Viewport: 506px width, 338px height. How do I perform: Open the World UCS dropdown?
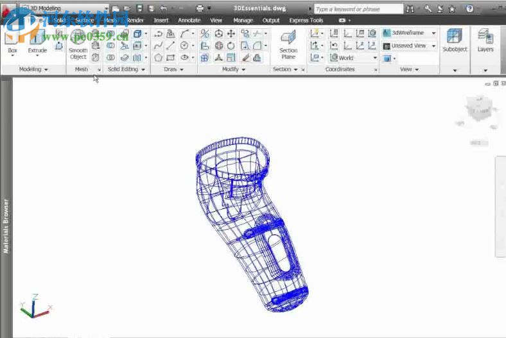(374, 58)
